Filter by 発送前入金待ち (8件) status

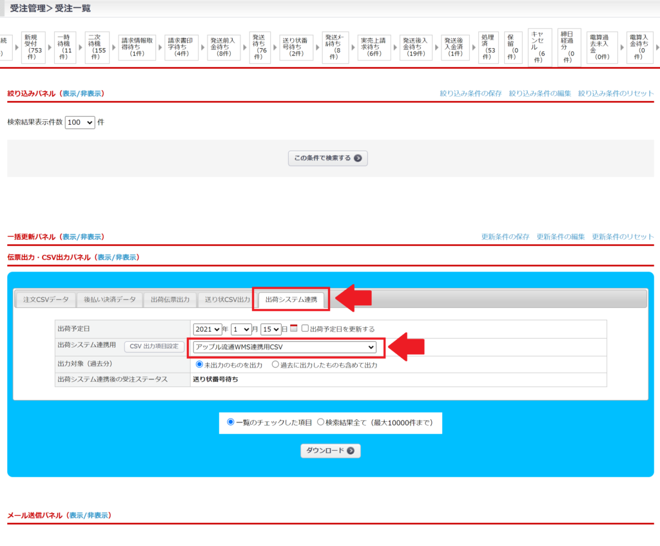click(224, 47)
